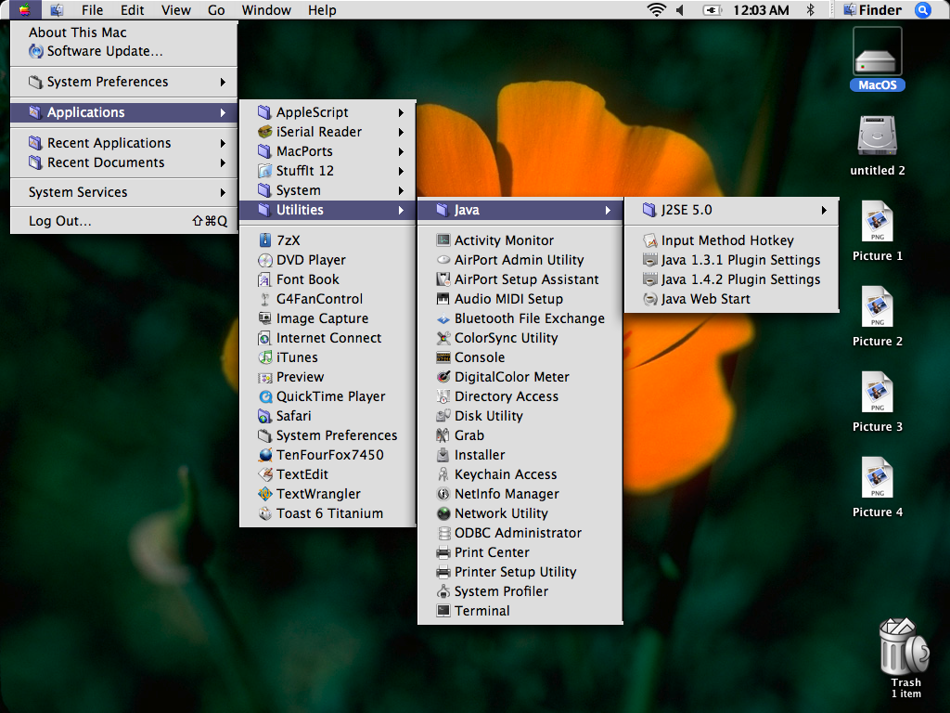Open Internet Connect
The width and height of the screenshot is (950, 713).
pyautogui.click(x=327, y=338)
